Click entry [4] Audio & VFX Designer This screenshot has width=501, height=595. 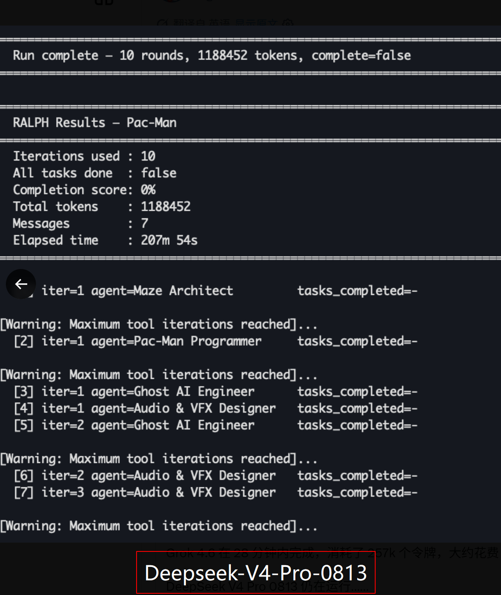point(216,408)
